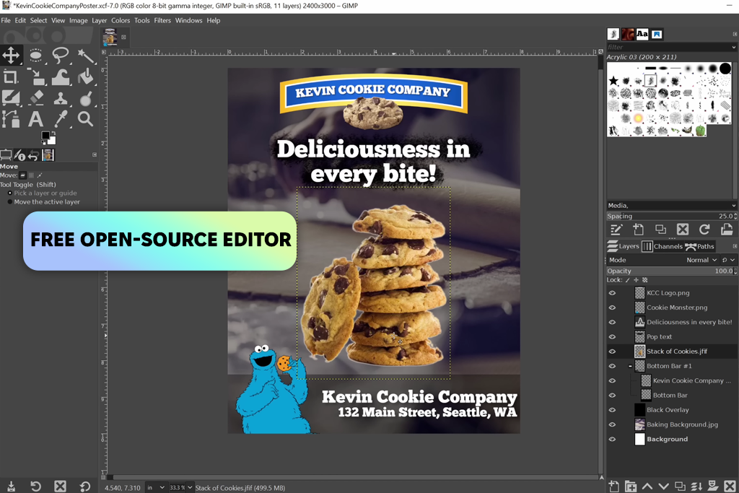Viewport: 739px width, 493px height.
Task: Toggle lock alpha channel checkerboard icon
Action: [x=644, y=280]
